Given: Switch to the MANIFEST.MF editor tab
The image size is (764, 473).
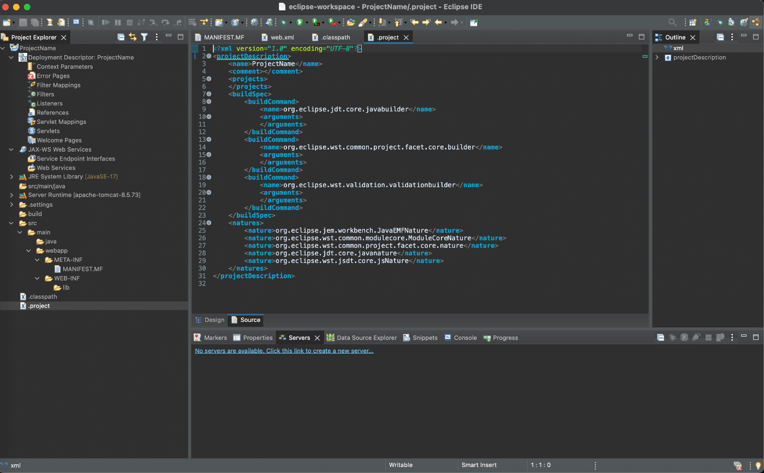Looking at the screenshot, I should (x=219, y=37).
